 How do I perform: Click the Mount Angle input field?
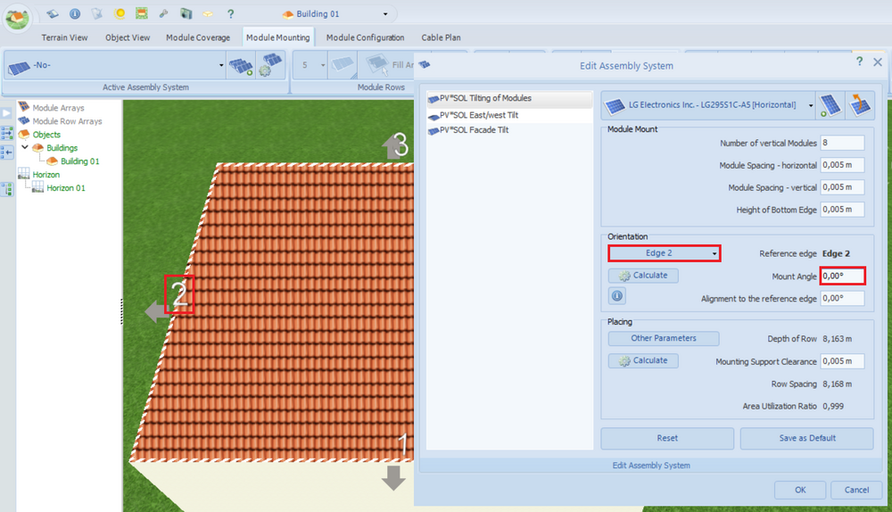coord(842,277)
